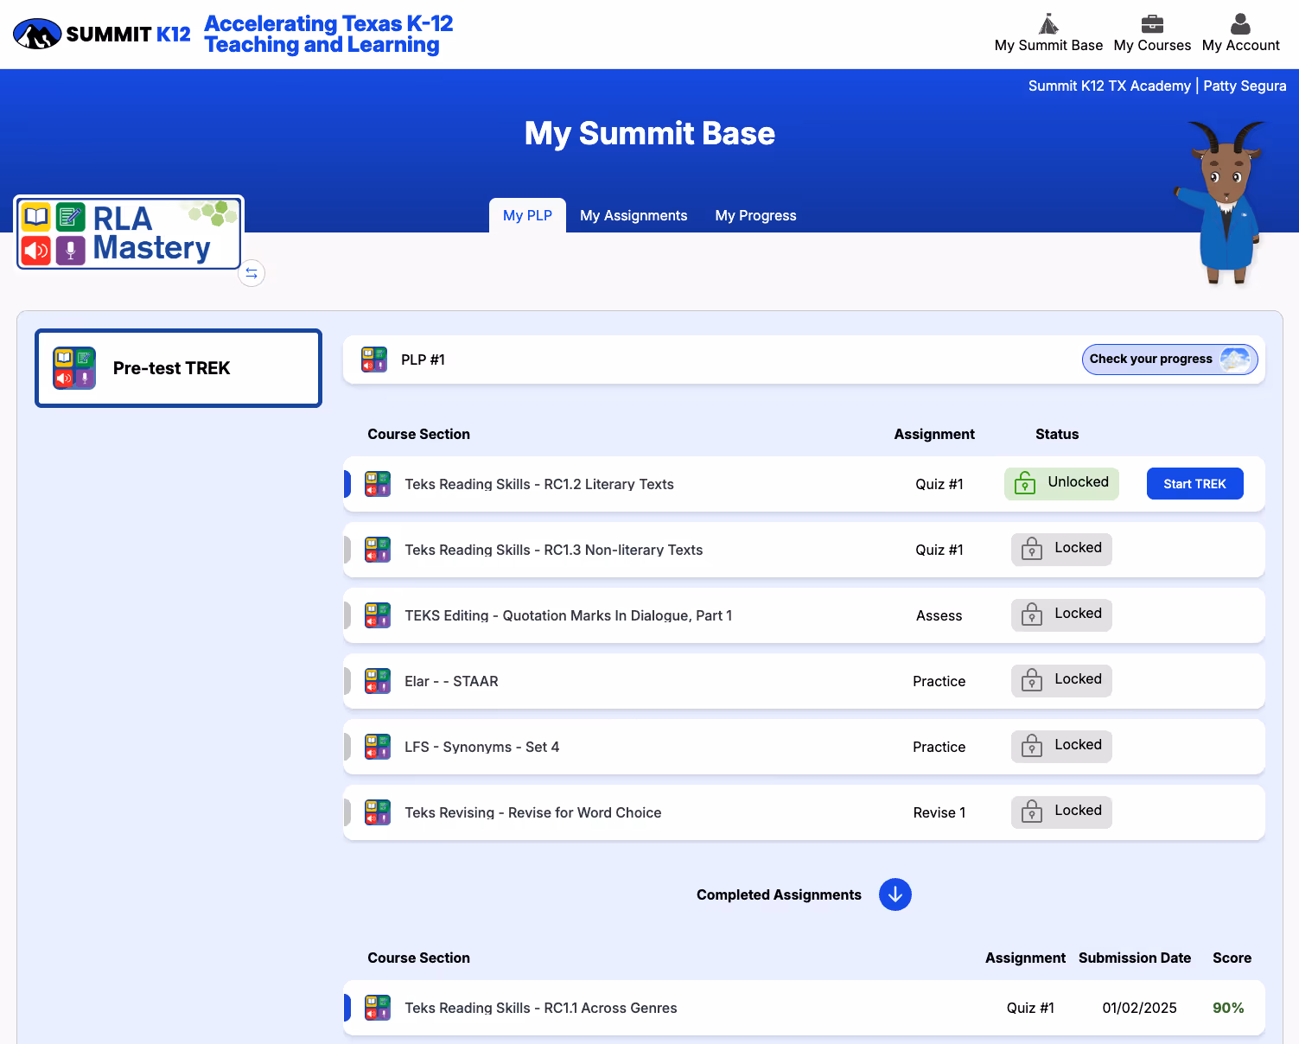This screenshot has width=1299, height=1044.
Task: Click the Revise 1 assignment cell
Action: tap(939, 812)
